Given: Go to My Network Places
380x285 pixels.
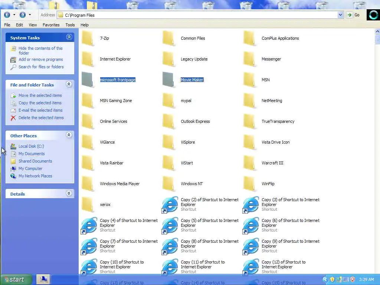Looking at the screenshot, I should 35,176.
